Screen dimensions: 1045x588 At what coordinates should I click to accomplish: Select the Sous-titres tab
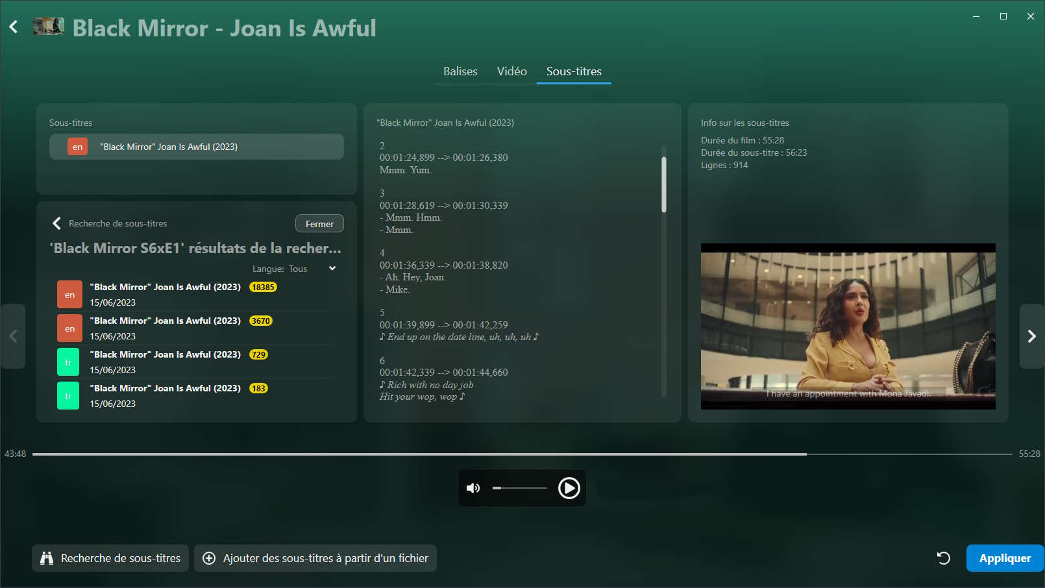coord(574,71)
